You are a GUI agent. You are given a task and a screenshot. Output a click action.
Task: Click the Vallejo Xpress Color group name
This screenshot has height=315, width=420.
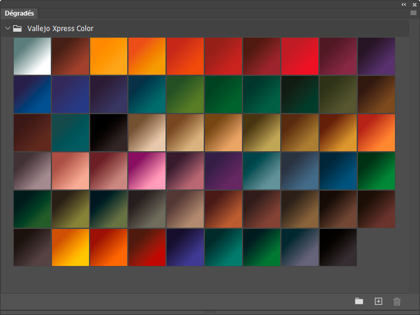point(60,28)
